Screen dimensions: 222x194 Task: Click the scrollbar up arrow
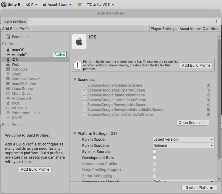[219, 37]
